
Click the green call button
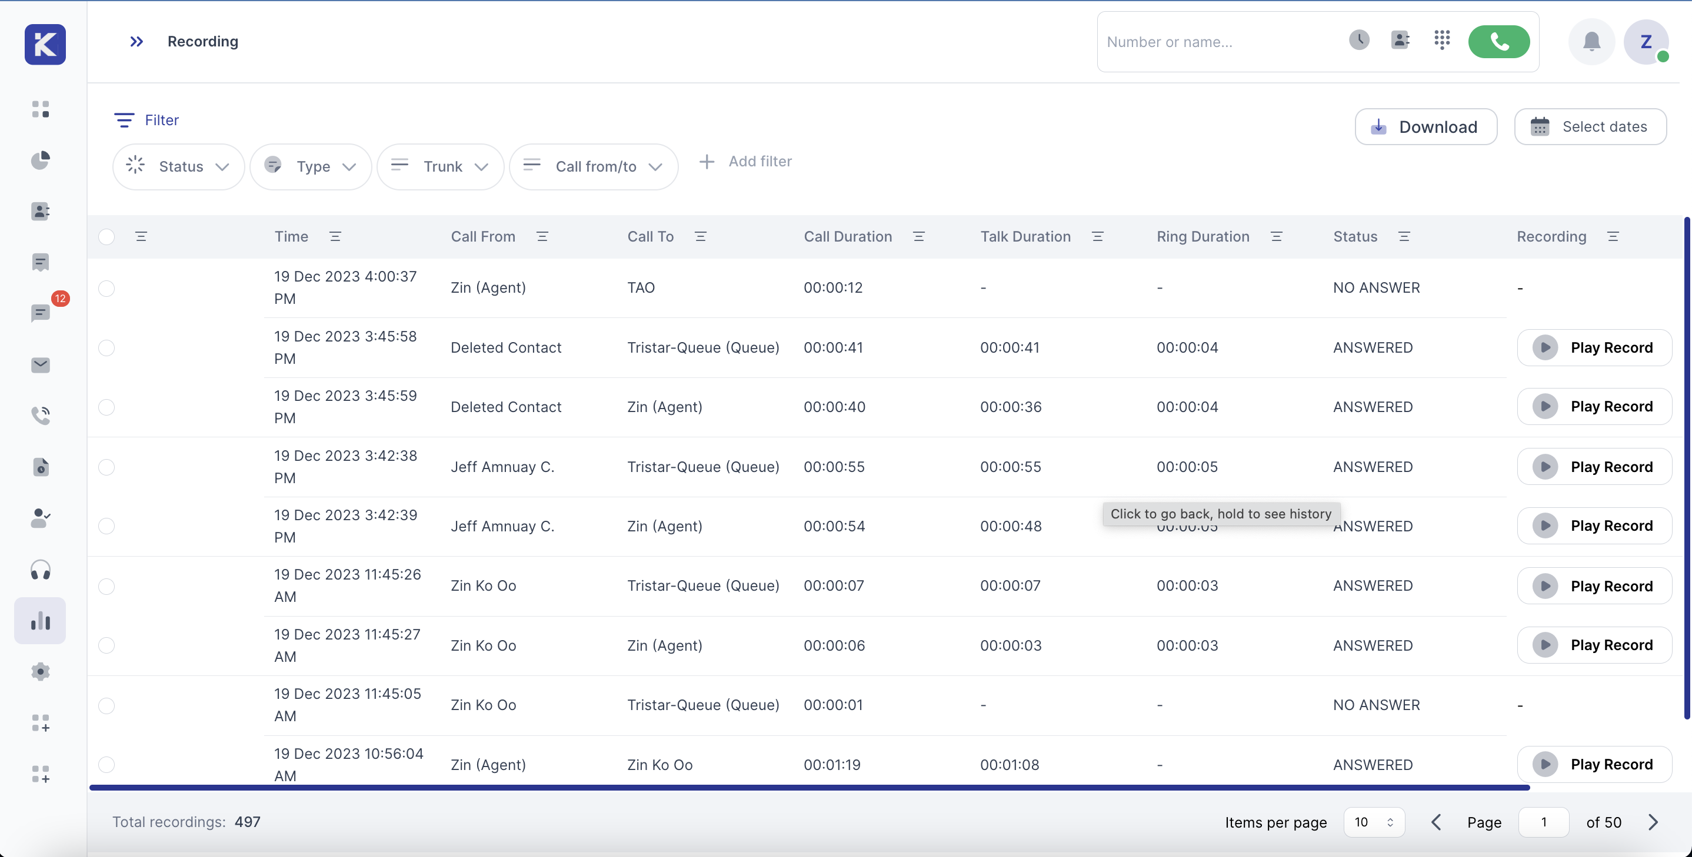pyautogui.click(x=1498, y=41)
